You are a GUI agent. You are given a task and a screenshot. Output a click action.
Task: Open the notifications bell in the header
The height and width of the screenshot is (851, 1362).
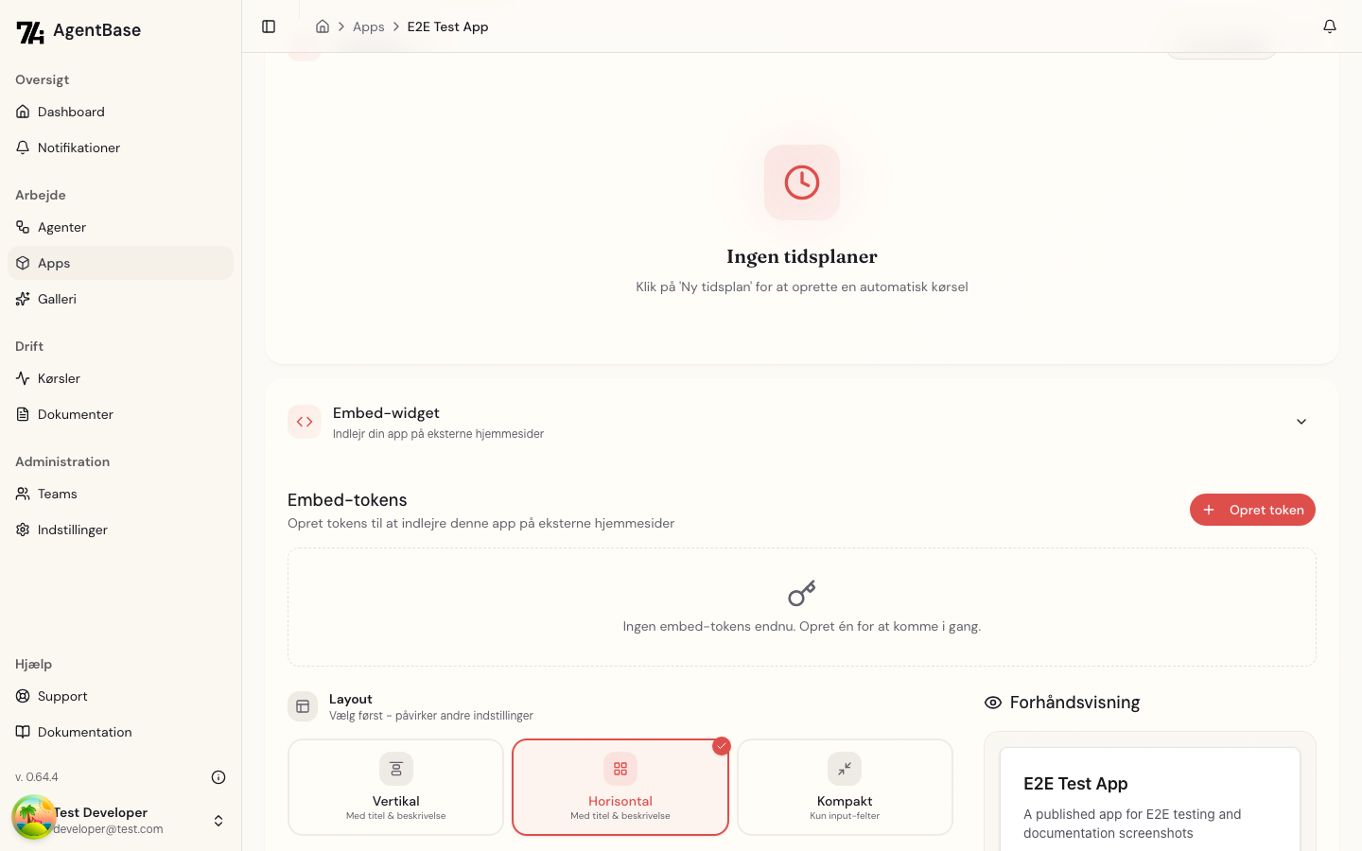click(1330, 26)
